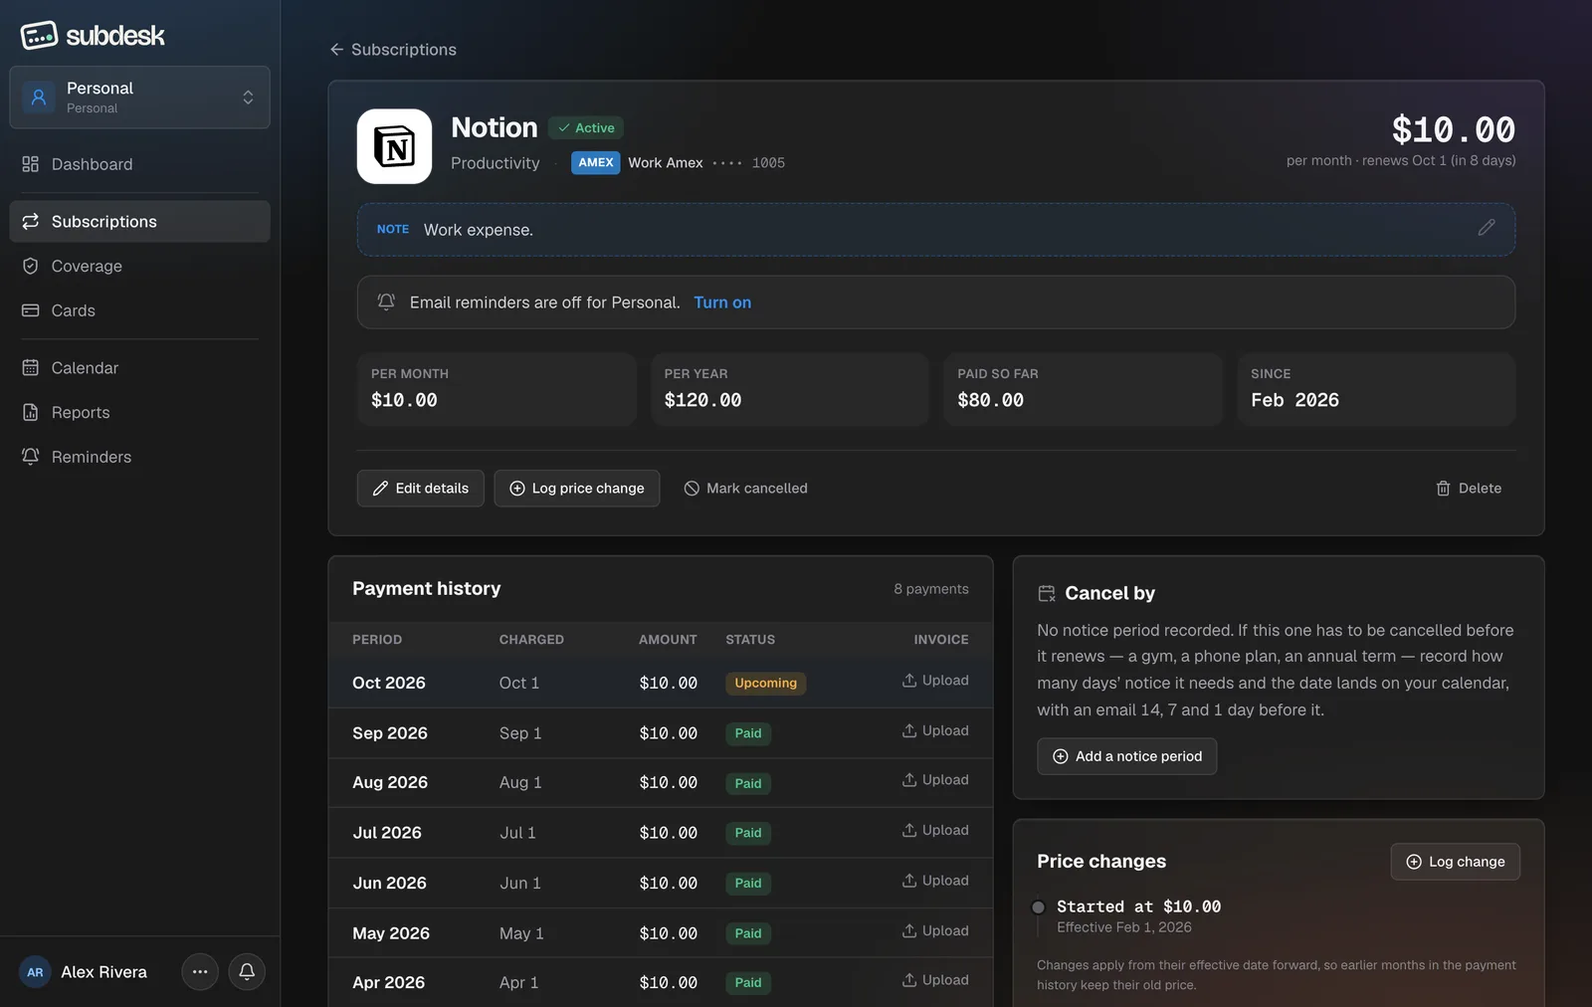Open notifications bell at sidebar bottom
The width and height of the screenshot is (1592, 1007).
[247, 972]
